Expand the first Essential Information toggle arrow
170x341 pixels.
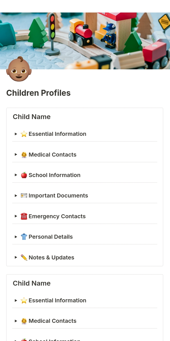coord(16,134)
